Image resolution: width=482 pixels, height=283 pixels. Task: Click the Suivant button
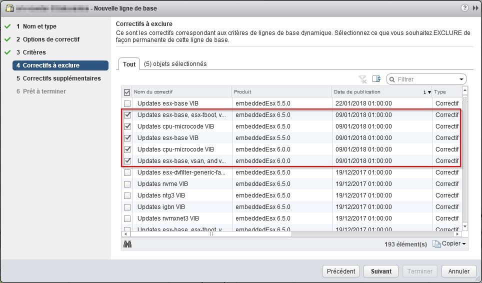[381, 271]
